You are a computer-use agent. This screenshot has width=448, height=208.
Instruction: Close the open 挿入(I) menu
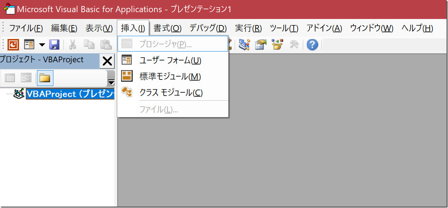(133, 28)
